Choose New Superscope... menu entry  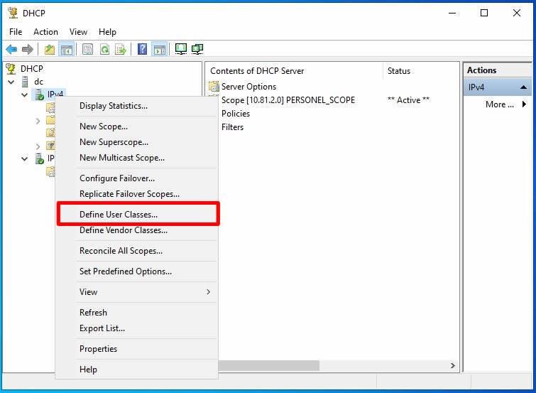(x=137, y=142)
